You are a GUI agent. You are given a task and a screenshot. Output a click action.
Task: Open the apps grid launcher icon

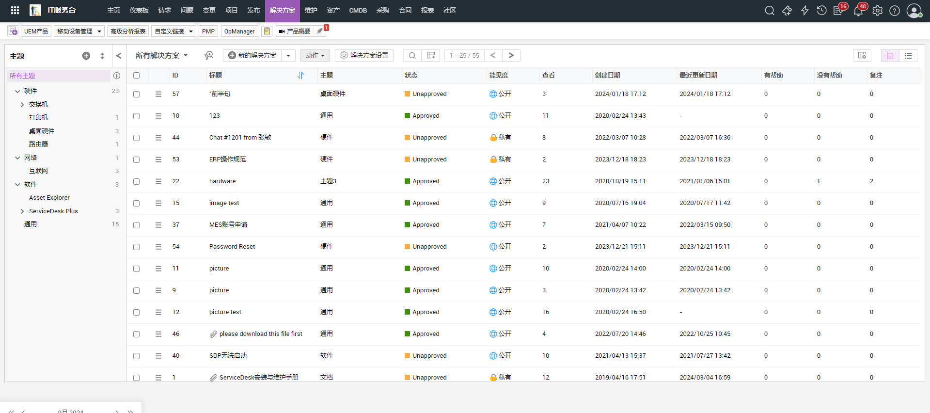click(15, 10)
